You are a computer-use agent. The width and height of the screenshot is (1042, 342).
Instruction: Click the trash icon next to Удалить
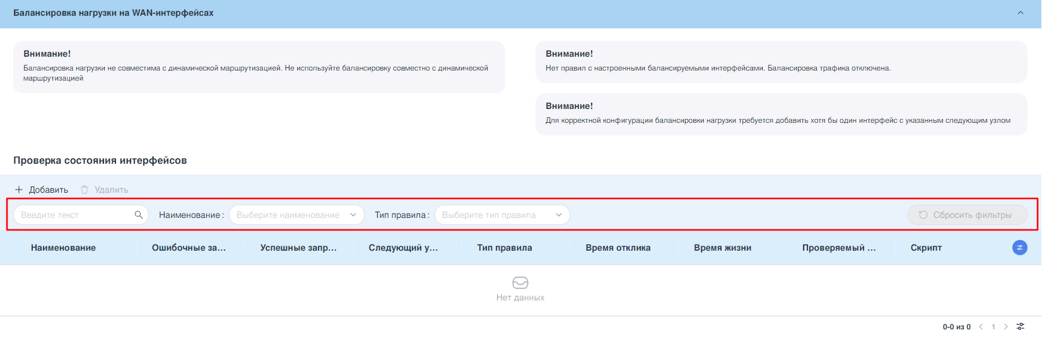point(85,190)
